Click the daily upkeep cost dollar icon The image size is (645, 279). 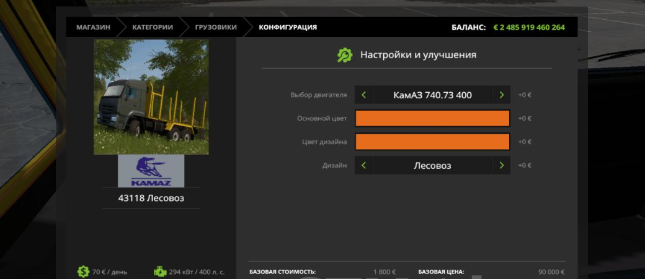pyautogui.click(x=83, y=272)
